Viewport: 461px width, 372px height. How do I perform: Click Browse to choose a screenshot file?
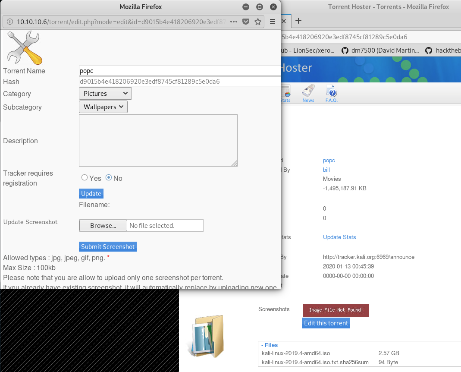(103, 225)
